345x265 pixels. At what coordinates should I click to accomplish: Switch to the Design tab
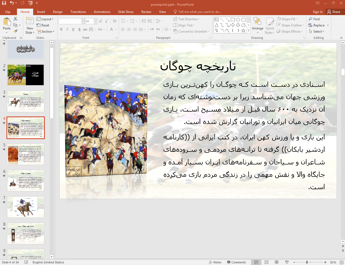pos(58,12)
